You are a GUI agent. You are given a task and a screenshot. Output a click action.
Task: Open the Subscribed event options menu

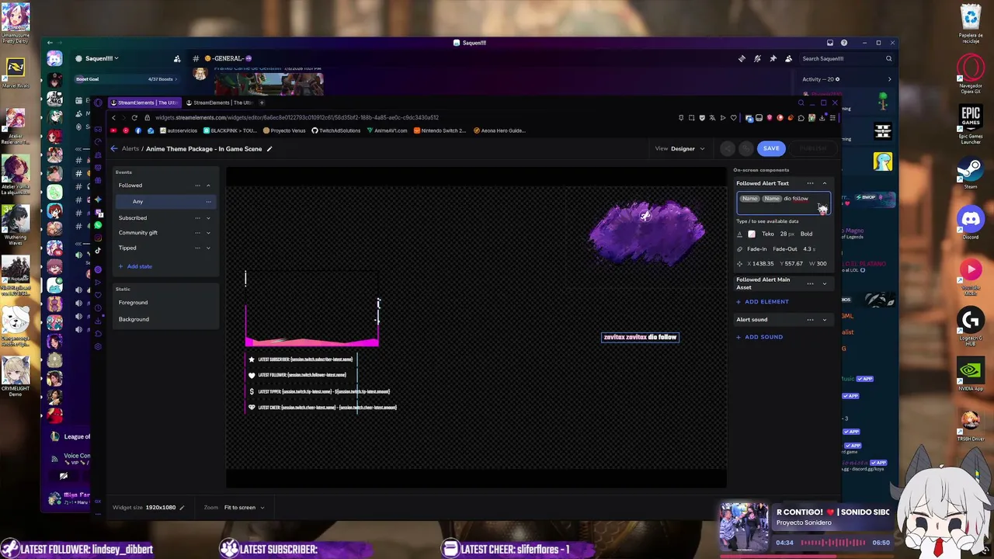click(197, 218)
